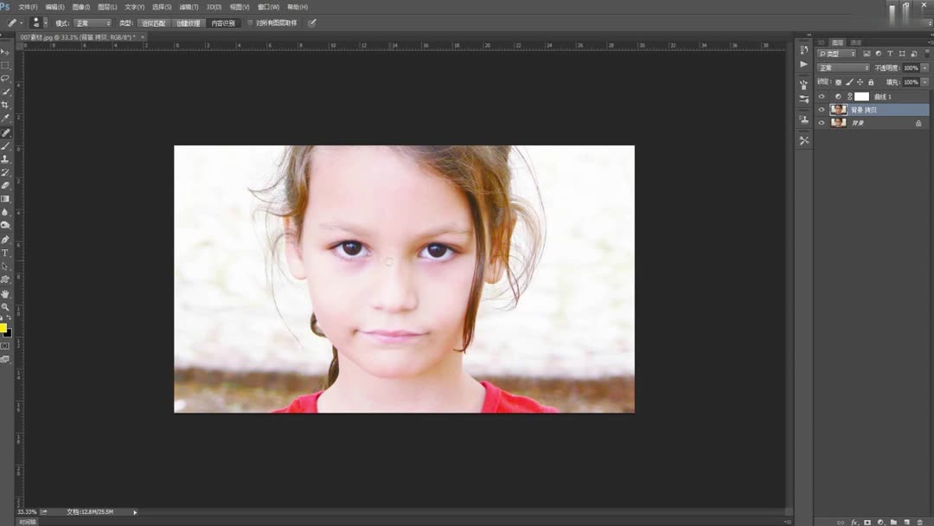Activate the Zoom tool
Screen dimensions: 934x526
click(x=4, y=308)
